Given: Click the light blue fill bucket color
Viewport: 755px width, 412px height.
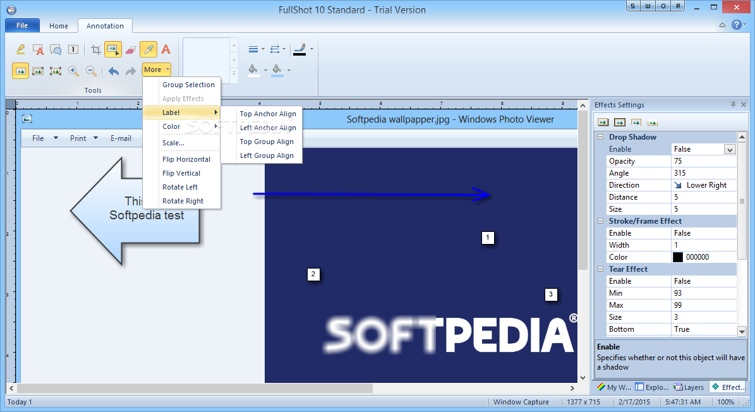Looking at the screenshot, I should pos(277,70).
